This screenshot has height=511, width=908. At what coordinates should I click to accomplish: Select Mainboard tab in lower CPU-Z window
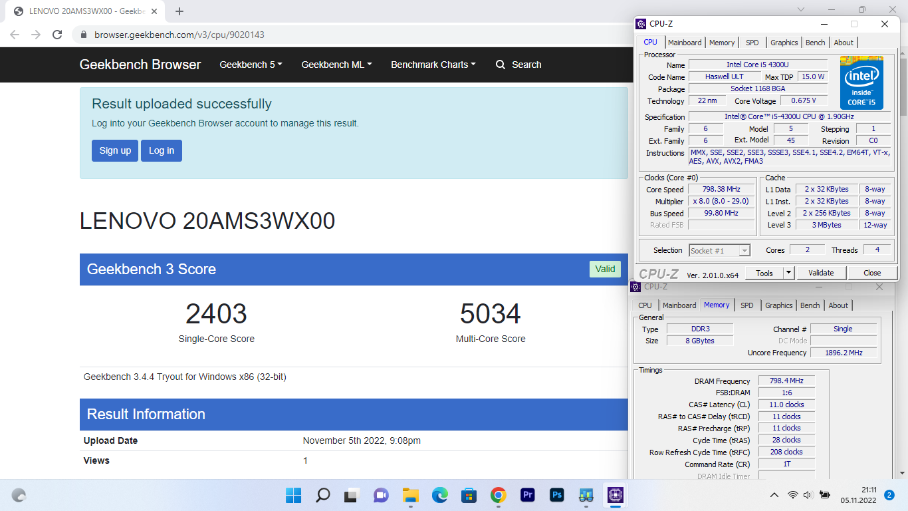coord(679,305)
